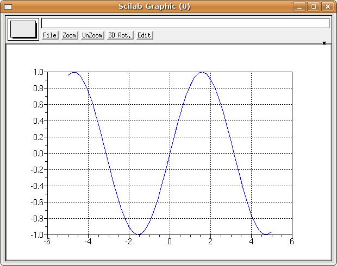Click the y-axis label -0.6
The image size is (337, 266).
click(x=37, y=202)
